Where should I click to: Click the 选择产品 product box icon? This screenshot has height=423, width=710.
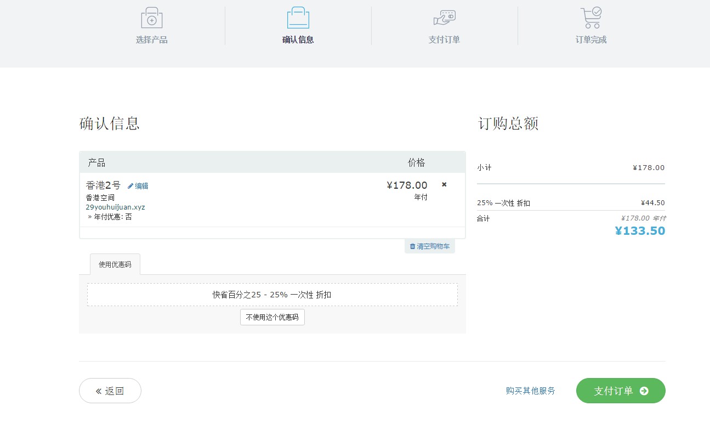[152, 18]
